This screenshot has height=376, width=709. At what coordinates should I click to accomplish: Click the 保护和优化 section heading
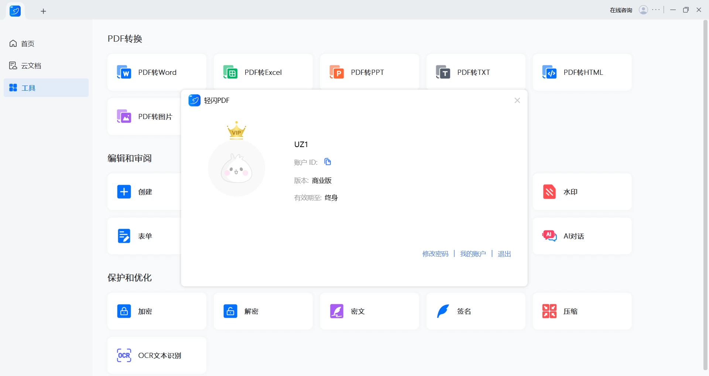(130, 278)
